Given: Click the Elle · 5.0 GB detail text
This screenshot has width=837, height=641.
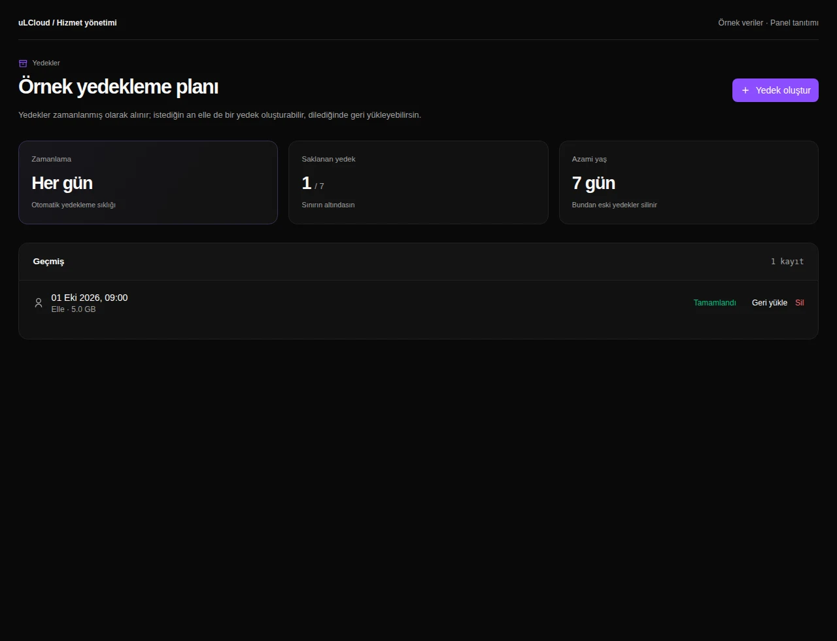Looking at the screenshot, I should [x=74, y=309].
